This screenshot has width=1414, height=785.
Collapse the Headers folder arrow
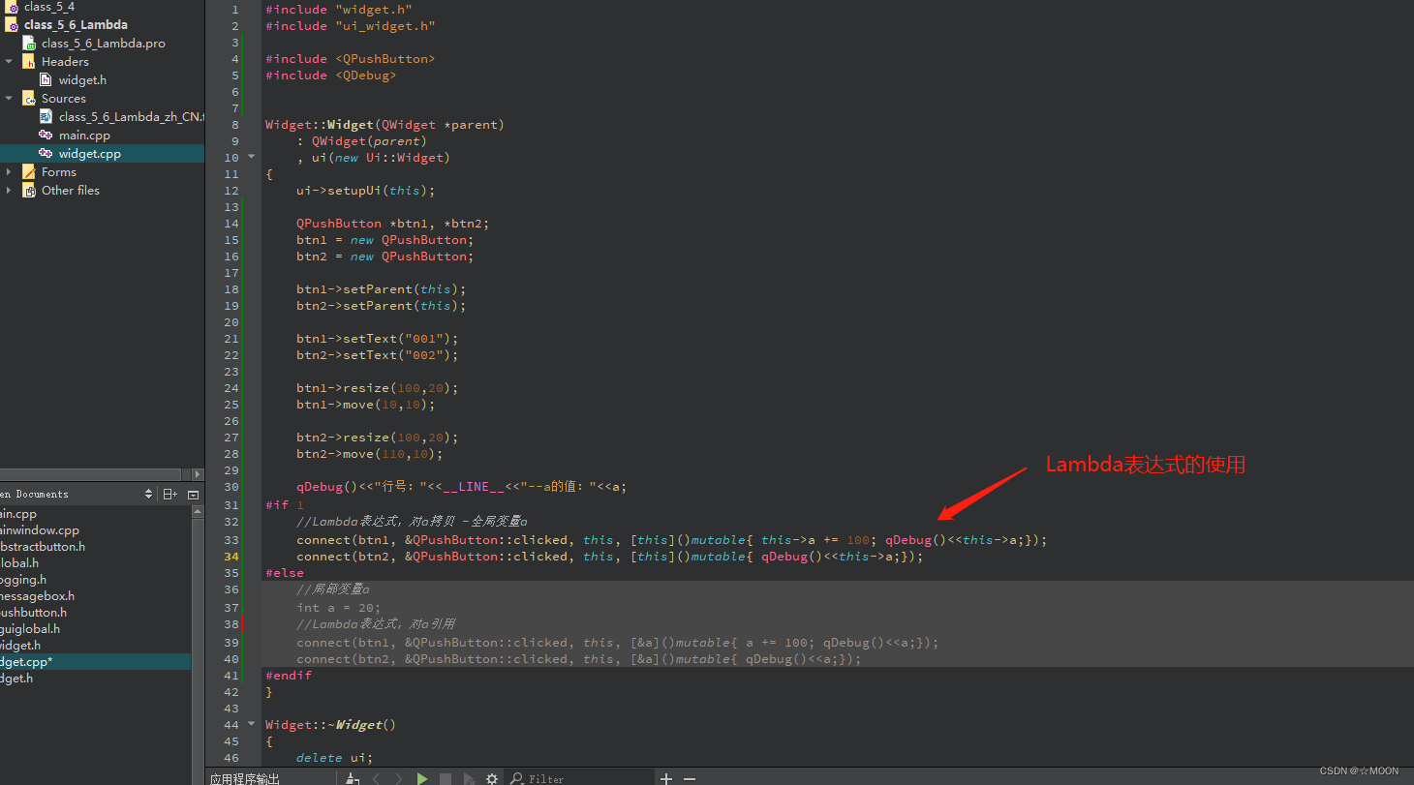click(x=9, y=61)
